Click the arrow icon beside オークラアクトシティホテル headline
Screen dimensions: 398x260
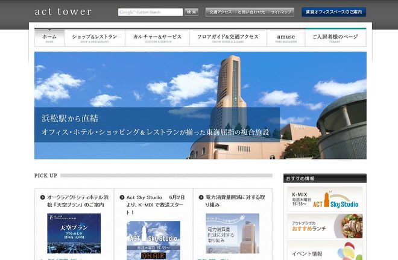pyautogui.click(x=42, y=197)
